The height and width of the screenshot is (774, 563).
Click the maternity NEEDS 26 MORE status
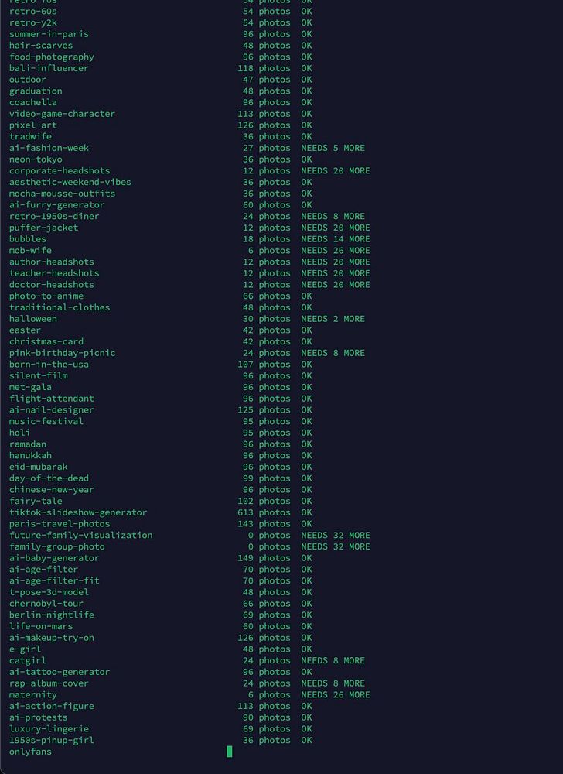pos(335,694)
